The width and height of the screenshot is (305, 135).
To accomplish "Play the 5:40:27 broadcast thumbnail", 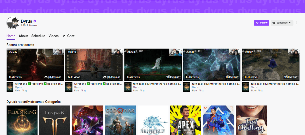I will point(271,64).
